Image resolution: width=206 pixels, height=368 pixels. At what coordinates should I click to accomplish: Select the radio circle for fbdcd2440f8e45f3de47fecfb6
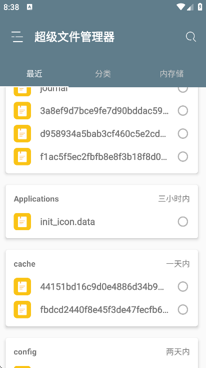pyautogui.click(x=183, y=309)
